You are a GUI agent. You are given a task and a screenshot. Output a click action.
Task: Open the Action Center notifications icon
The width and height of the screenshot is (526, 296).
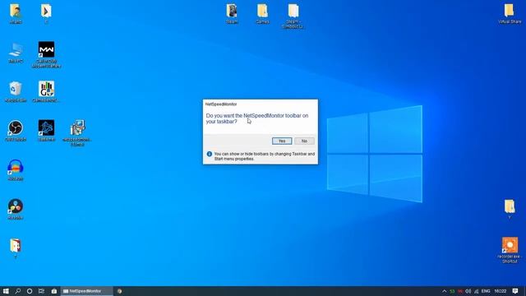[x=515, y=291]
